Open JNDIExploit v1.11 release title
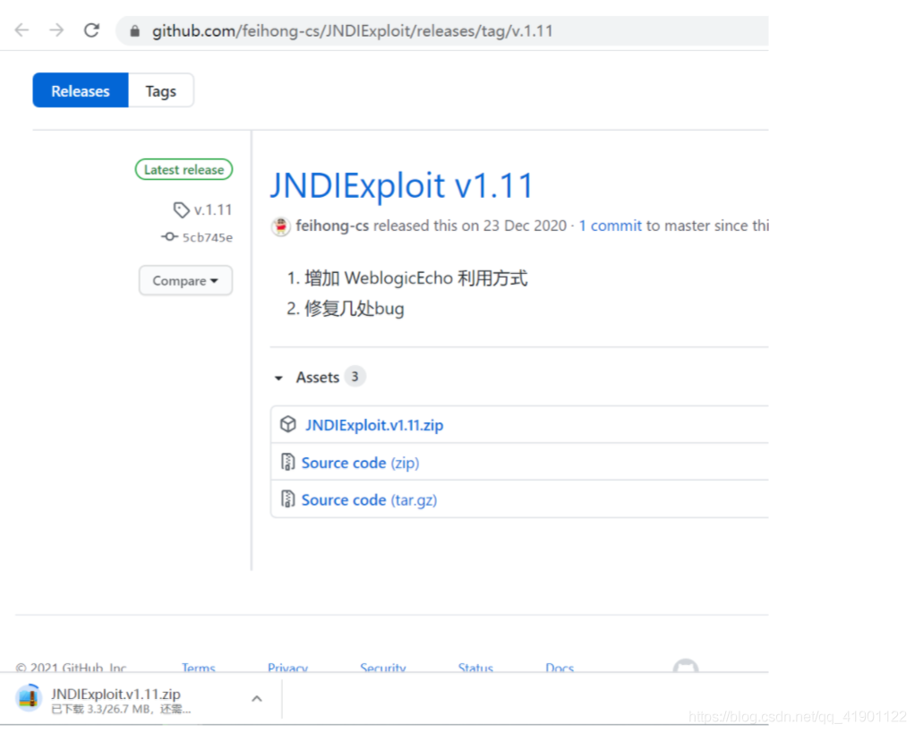The height and width of the screenshot is (733, 915). tap(401, 185)
